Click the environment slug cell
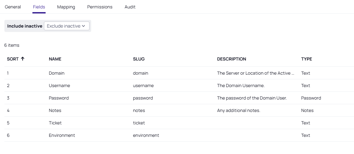 pos(146,135)
